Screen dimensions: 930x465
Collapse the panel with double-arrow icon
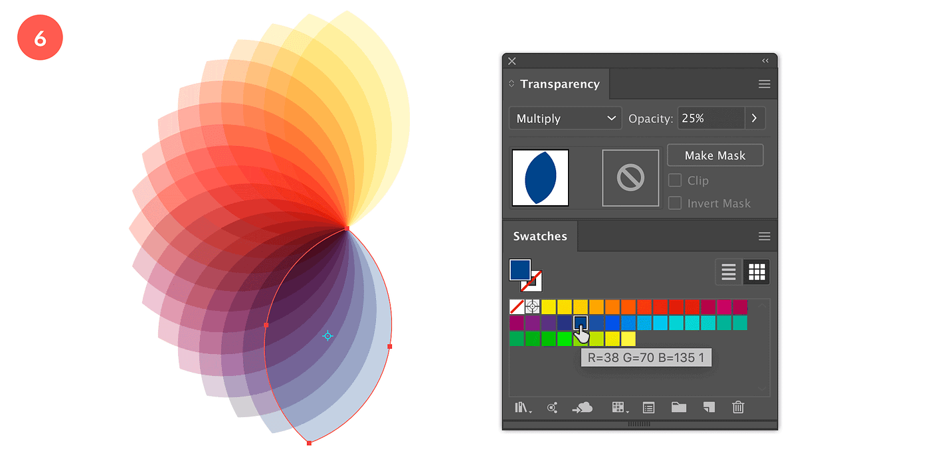[765, 60]
